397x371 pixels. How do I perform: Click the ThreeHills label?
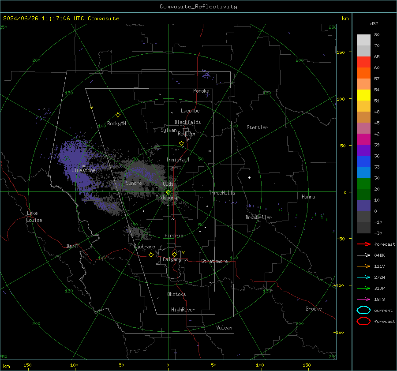pyautogui.click(x=222, y=193)
